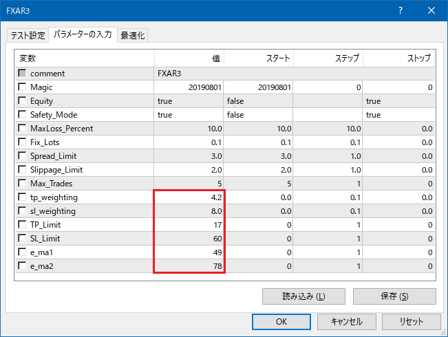
Task: Select the comment value FXAR3 cell
Action: (295, 74)
